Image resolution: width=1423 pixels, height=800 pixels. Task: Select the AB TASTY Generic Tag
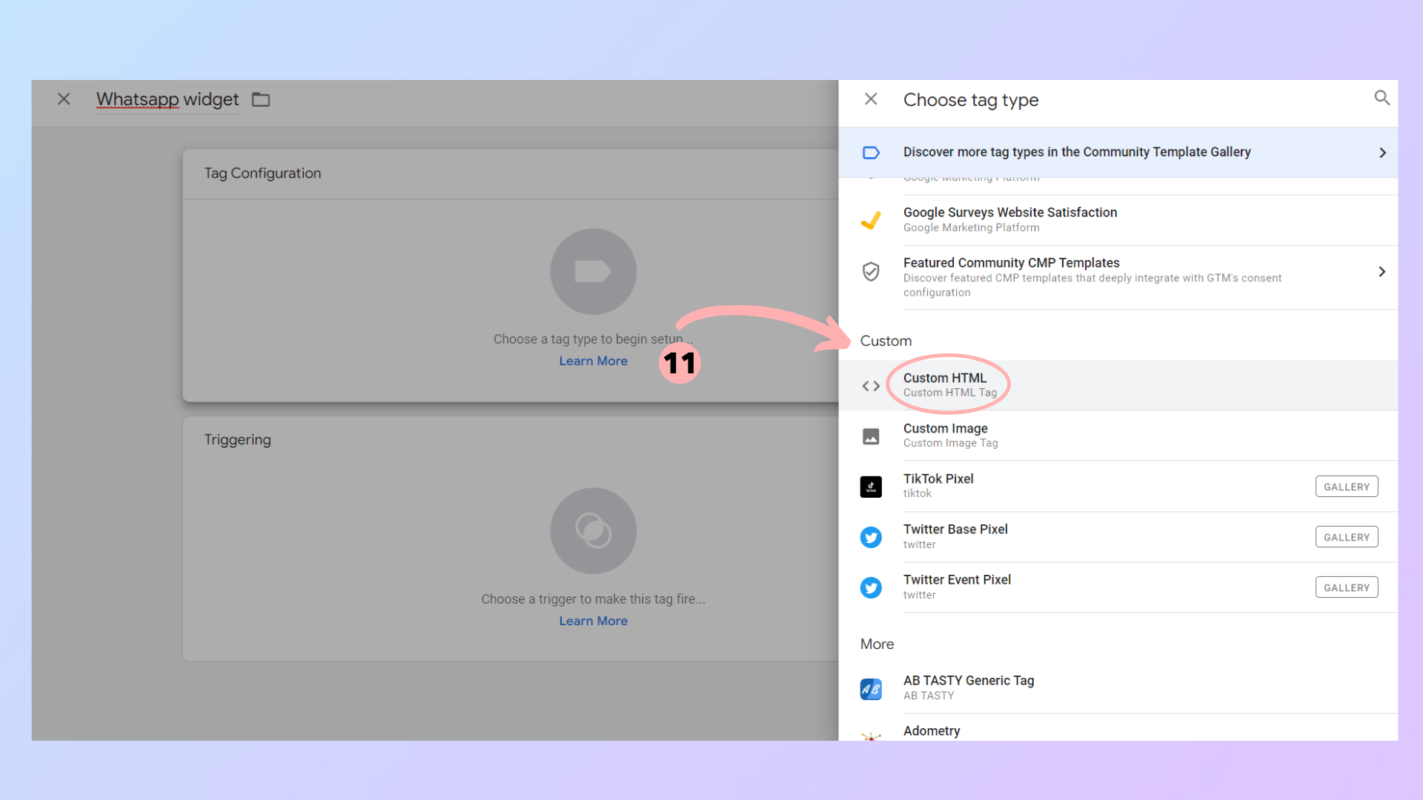(x=1118, y=688)
